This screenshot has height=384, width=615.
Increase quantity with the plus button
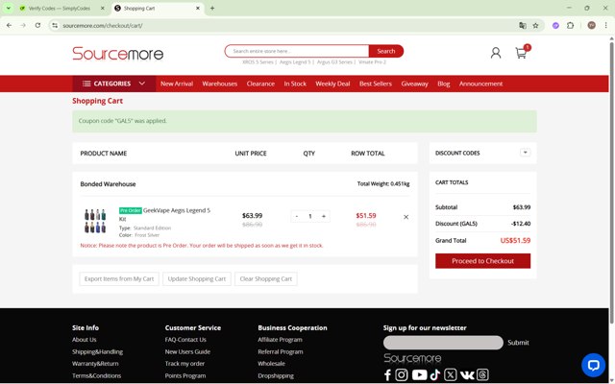point(324,216)
